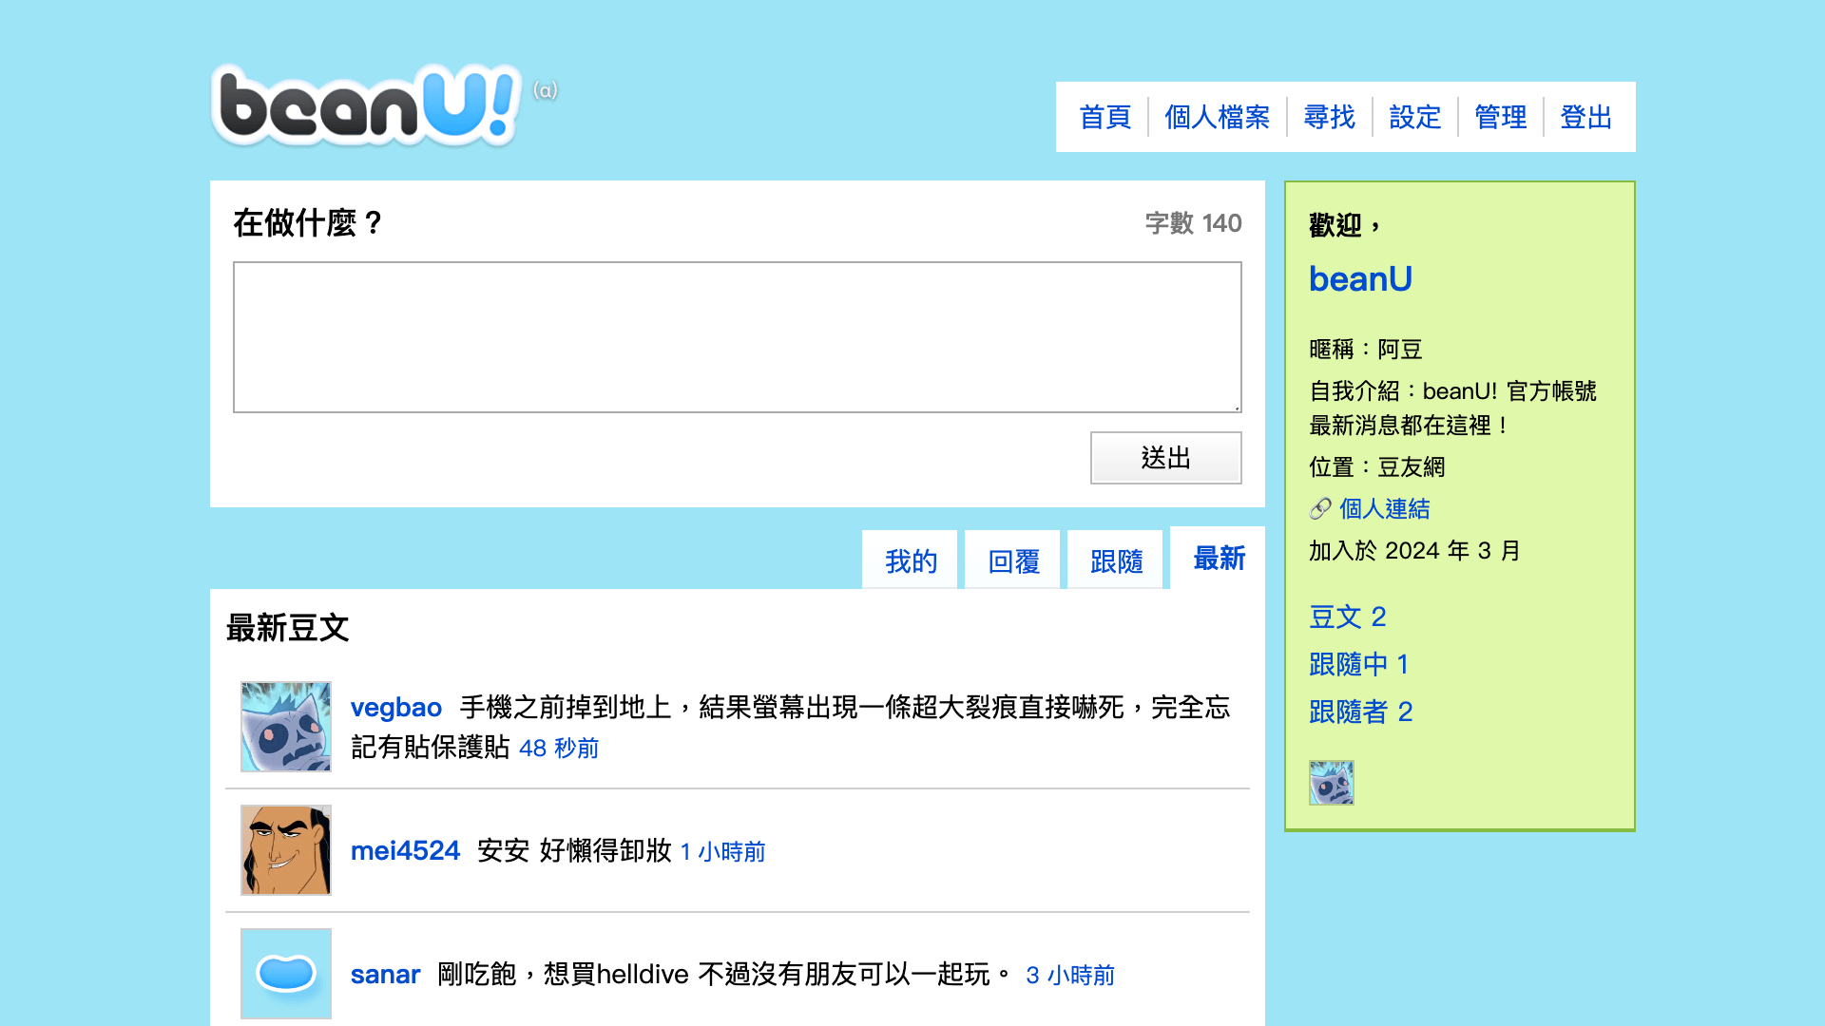
Task: Click the chain link icon beside 個人連結
Action: click(x=1319, y=509)
